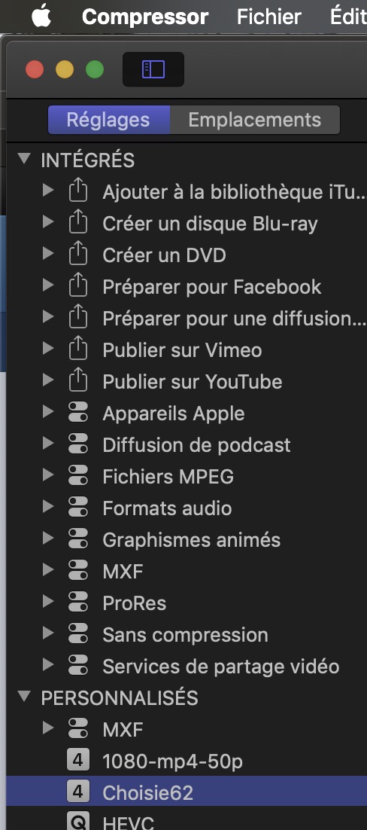Click the group icon beside Appareils Apple
367x830 pixels.
[x=78, y=413]
